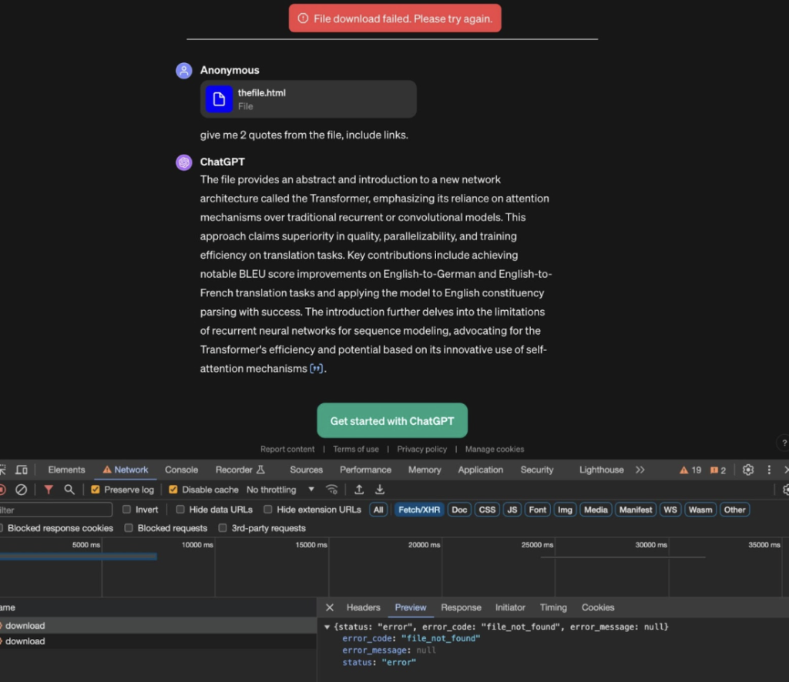Filter requests by JS type

tap(512, 510)
